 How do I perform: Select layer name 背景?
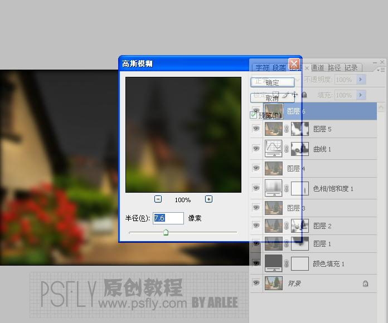294,283
